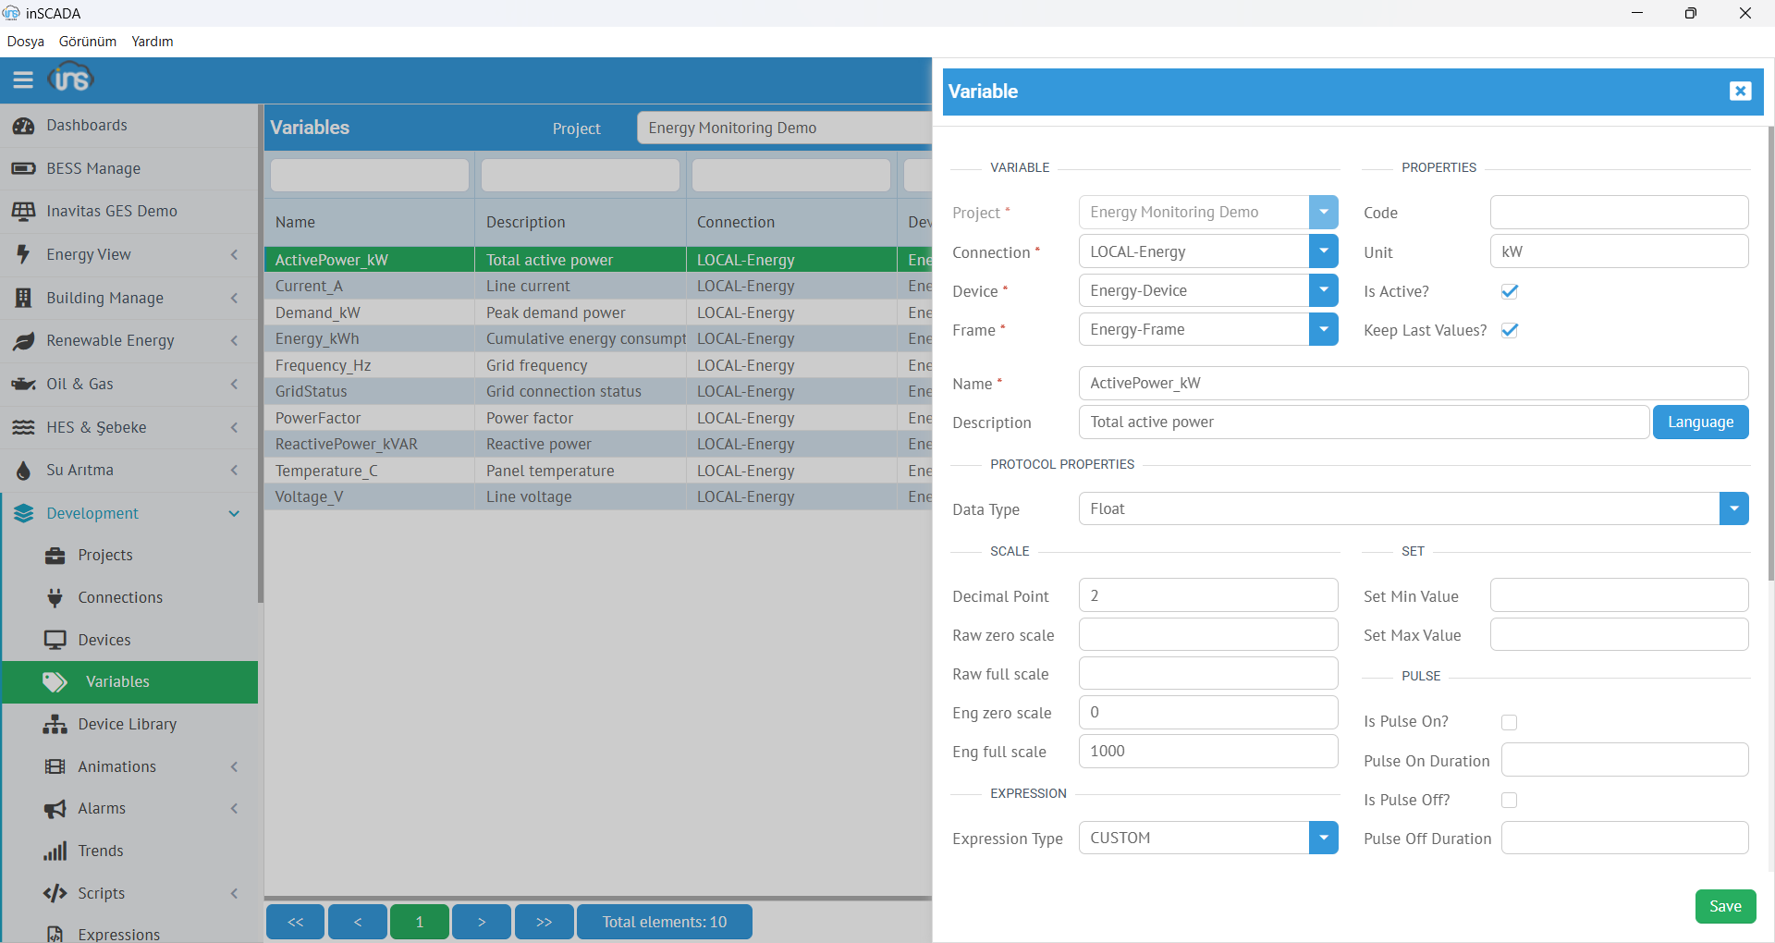This screenshot has height=943, width=1775.
Task: Click the Devices monitor icon
Action: [x=55, y=640]
